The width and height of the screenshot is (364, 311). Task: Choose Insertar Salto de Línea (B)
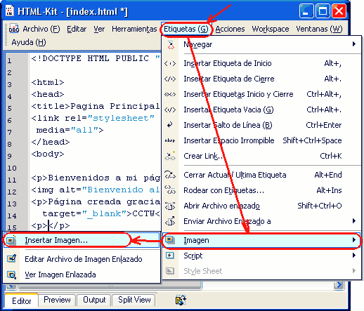(262, 125)
